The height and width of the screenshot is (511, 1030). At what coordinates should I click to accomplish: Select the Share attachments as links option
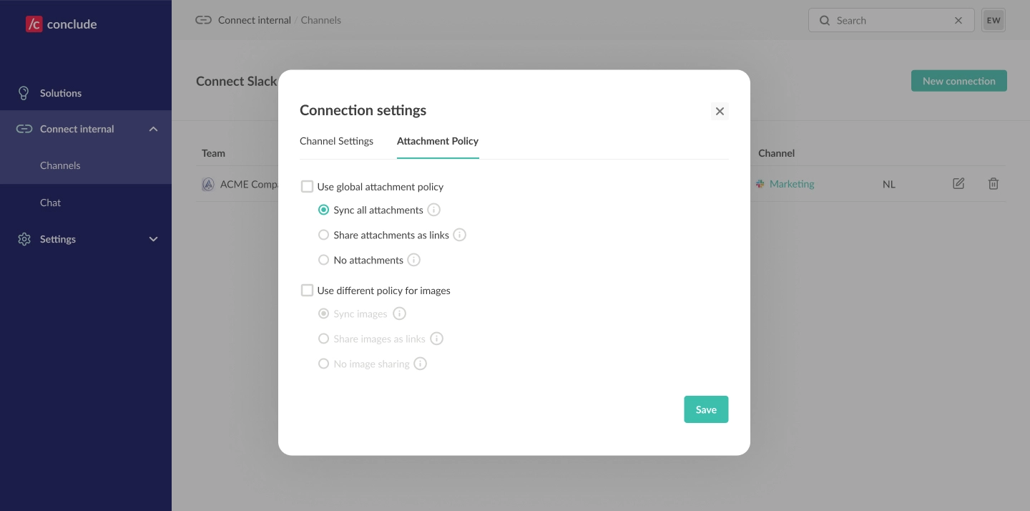[x=323, y=235]
